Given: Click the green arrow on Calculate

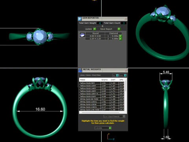Looking at the screenshot, I should (x=110, y=128).
